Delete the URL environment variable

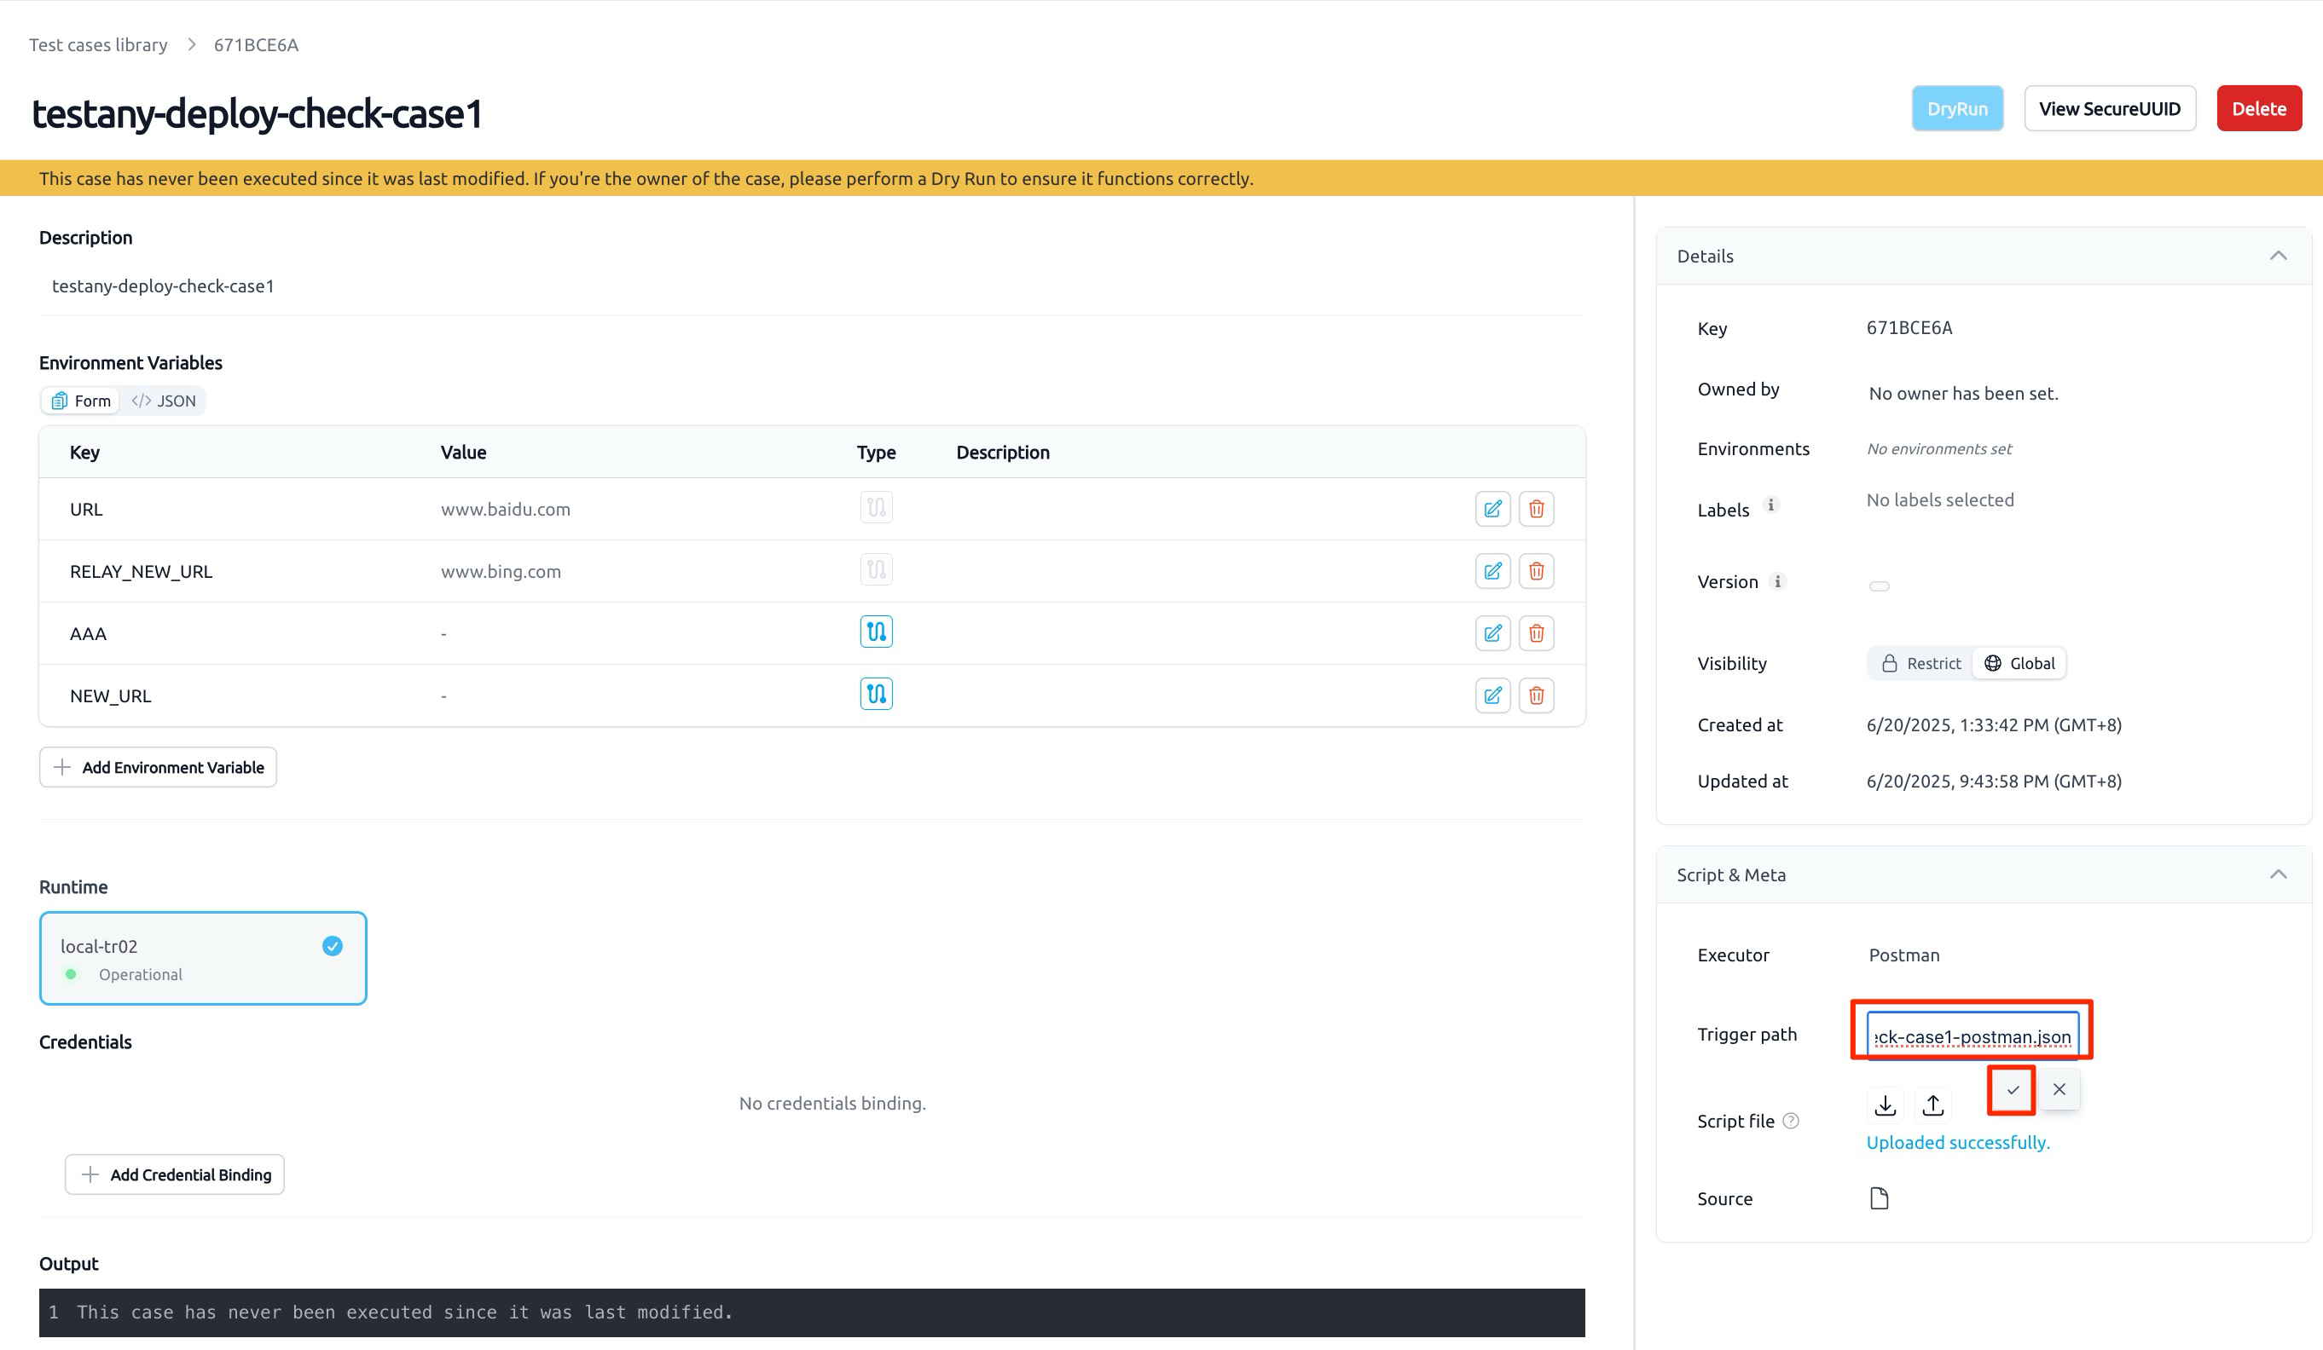(x=1536, y=509)
